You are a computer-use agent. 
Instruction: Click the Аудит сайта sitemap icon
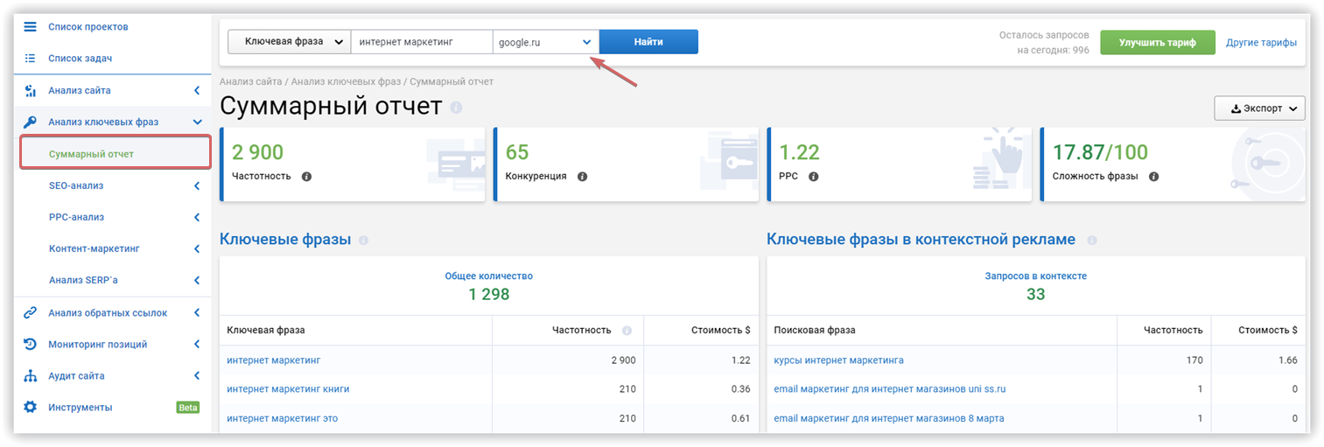coord(30,376)
